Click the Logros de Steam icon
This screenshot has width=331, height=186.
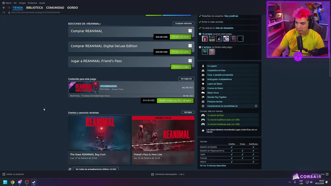point(203,84)
